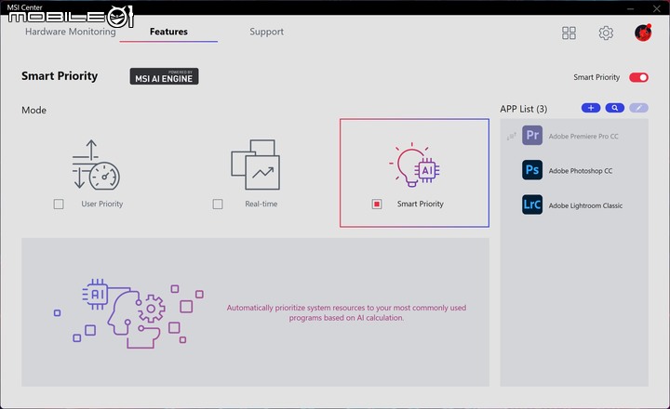Click the Adobe Lightroom Classic text
This screenshot has height=409, width=670.
[585, 205]
